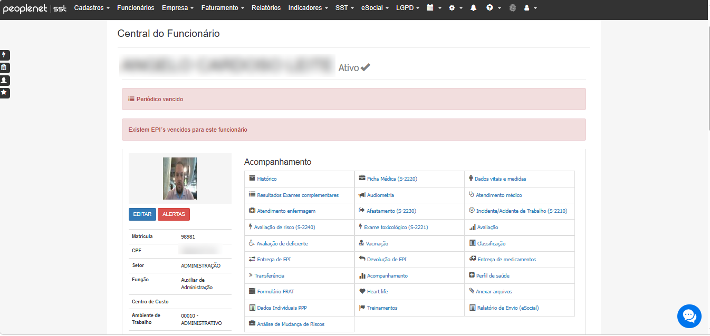Click the Audiometria megaphone icon
The image size is (710, 336).
[x=362, y=195]
